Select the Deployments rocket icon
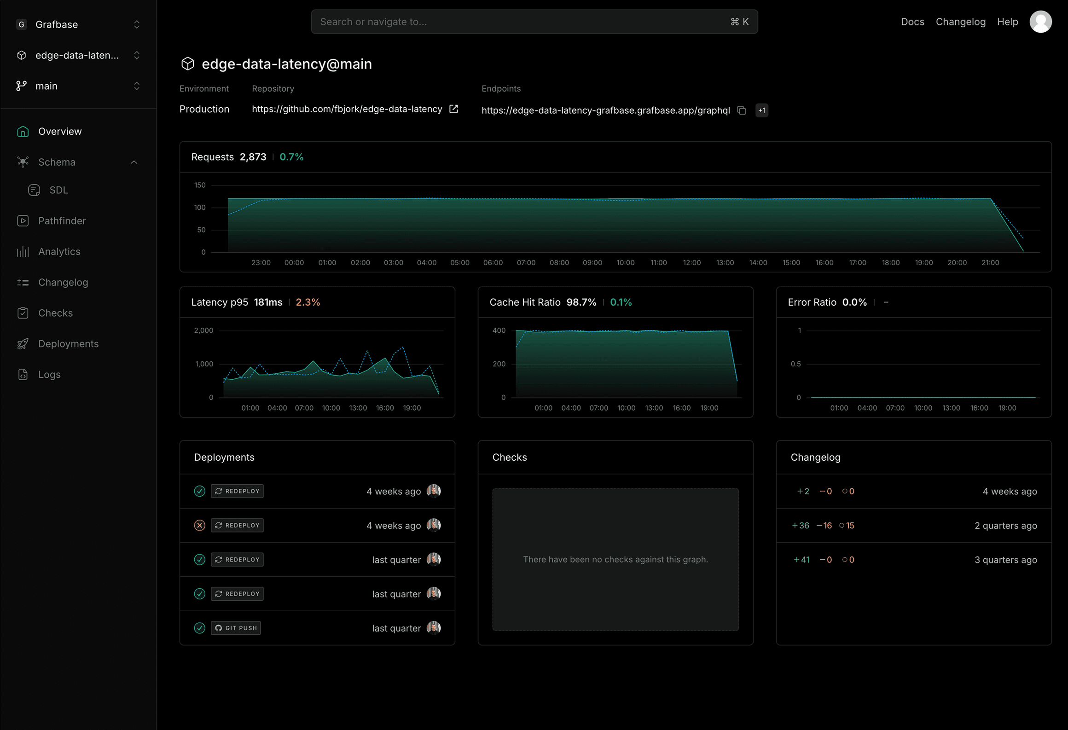 pyautogui.click(x=23, y=343)
